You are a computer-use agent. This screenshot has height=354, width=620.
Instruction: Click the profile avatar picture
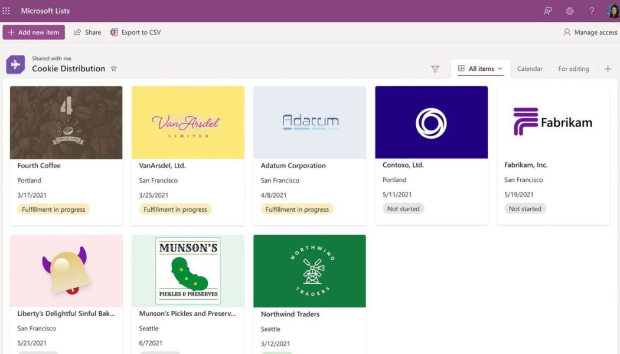pos(612,10)
